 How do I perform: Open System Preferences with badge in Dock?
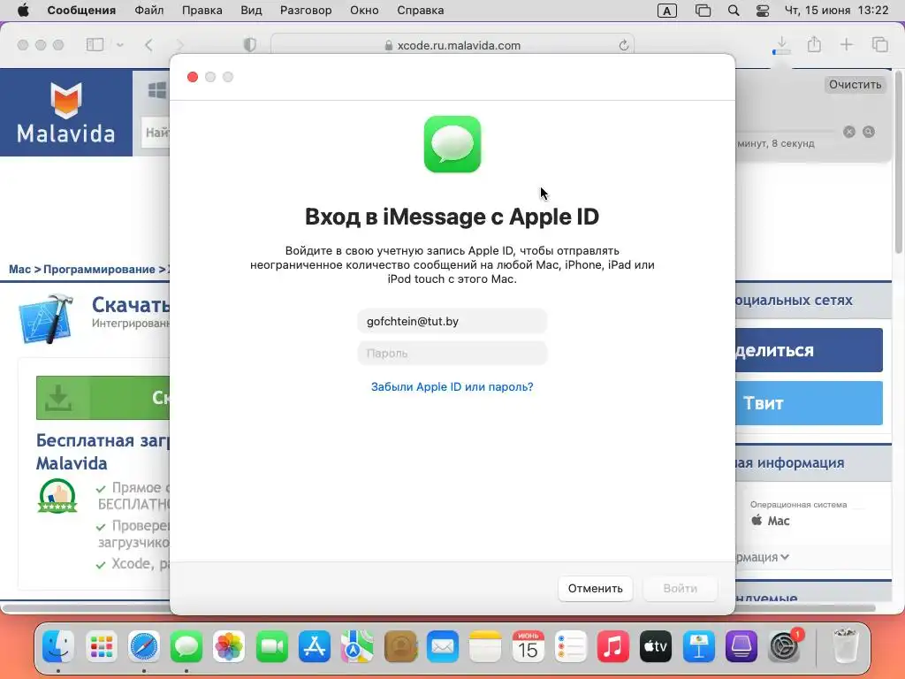(x=785, y=646)
